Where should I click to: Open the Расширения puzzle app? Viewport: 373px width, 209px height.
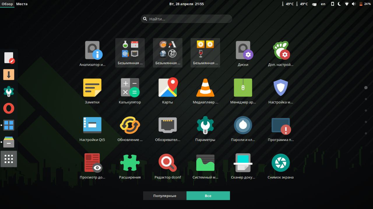(x=130, y=166)
